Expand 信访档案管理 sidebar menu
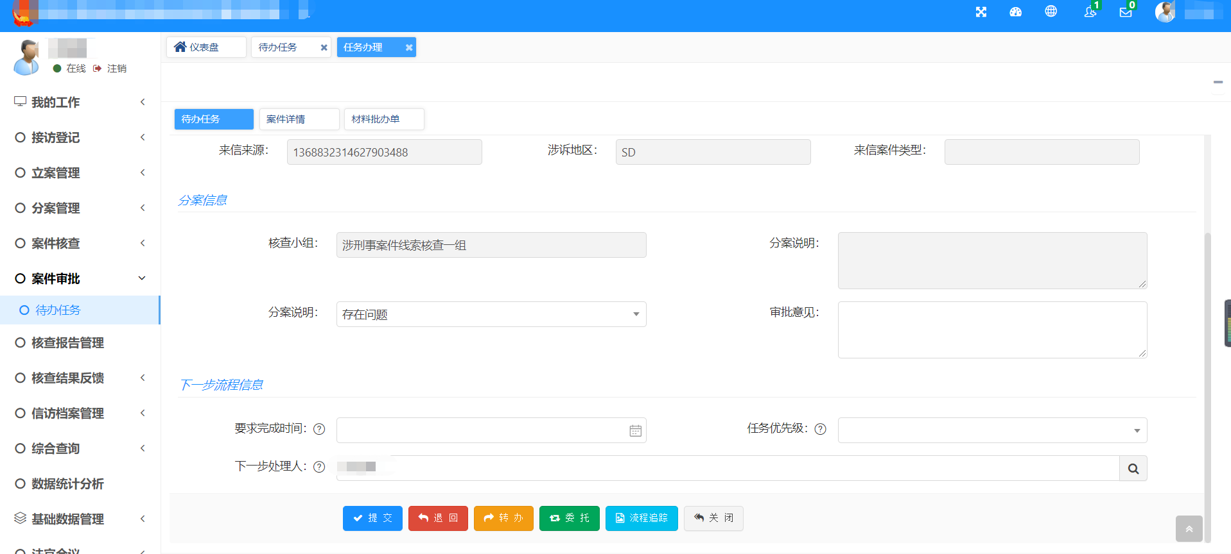 (80, 413)
